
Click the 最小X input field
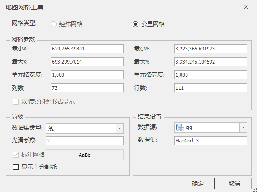pyautogui.click(x=87, y=49)
